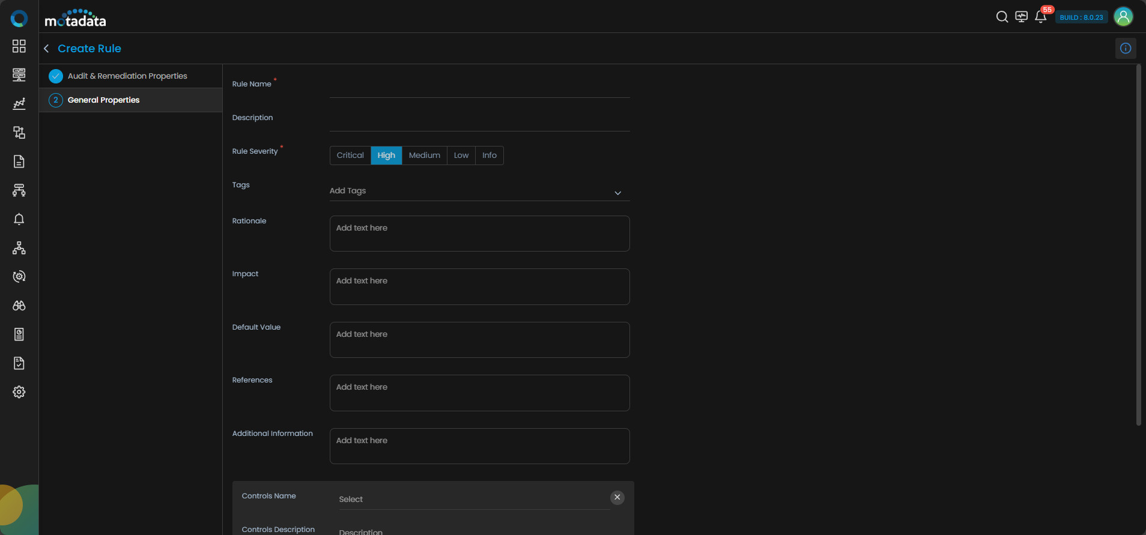Click into the Rule Name field

pyautogui.click(x=479, y=88)
